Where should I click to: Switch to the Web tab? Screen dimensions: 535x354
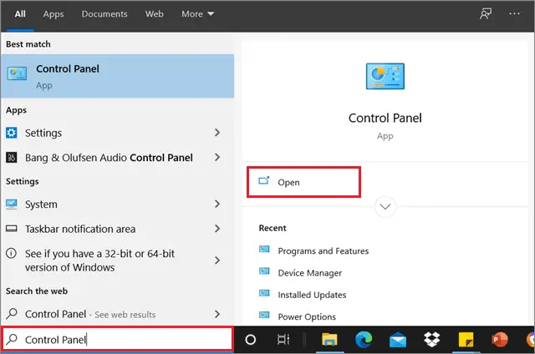pos(154,14)
